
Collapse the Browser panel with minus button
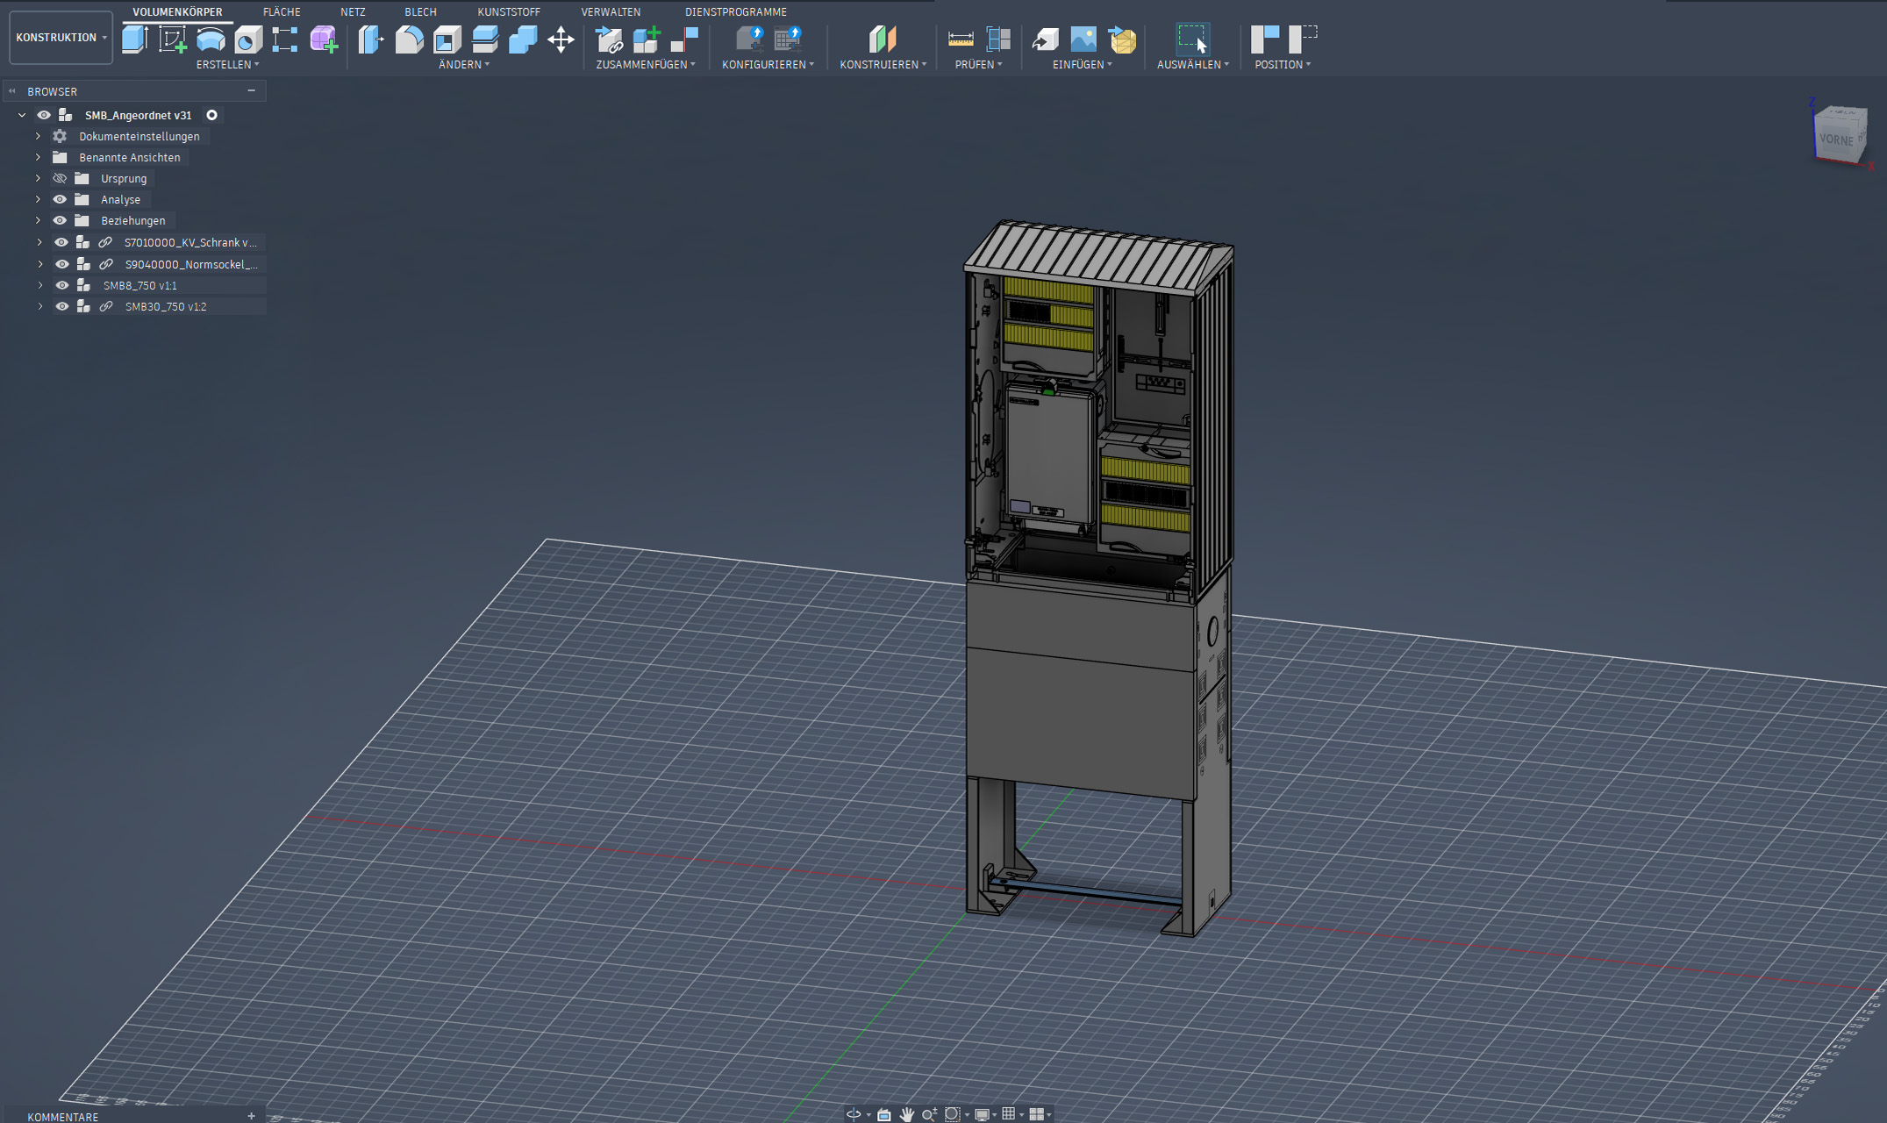[x=252, y=90]
